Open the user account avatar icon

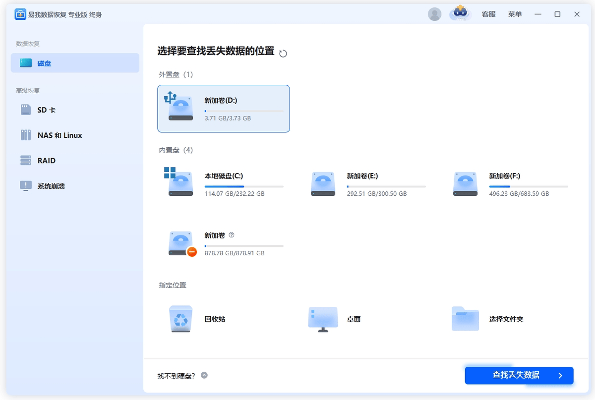(x=435, y=14)
